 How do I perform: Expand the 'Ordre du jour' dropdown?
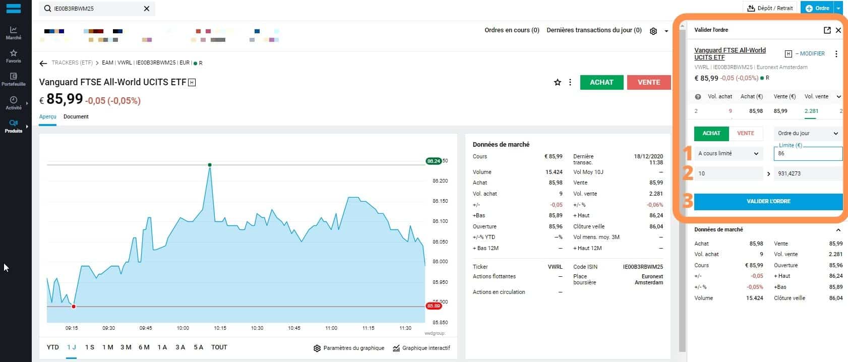(x=808, y=133)
